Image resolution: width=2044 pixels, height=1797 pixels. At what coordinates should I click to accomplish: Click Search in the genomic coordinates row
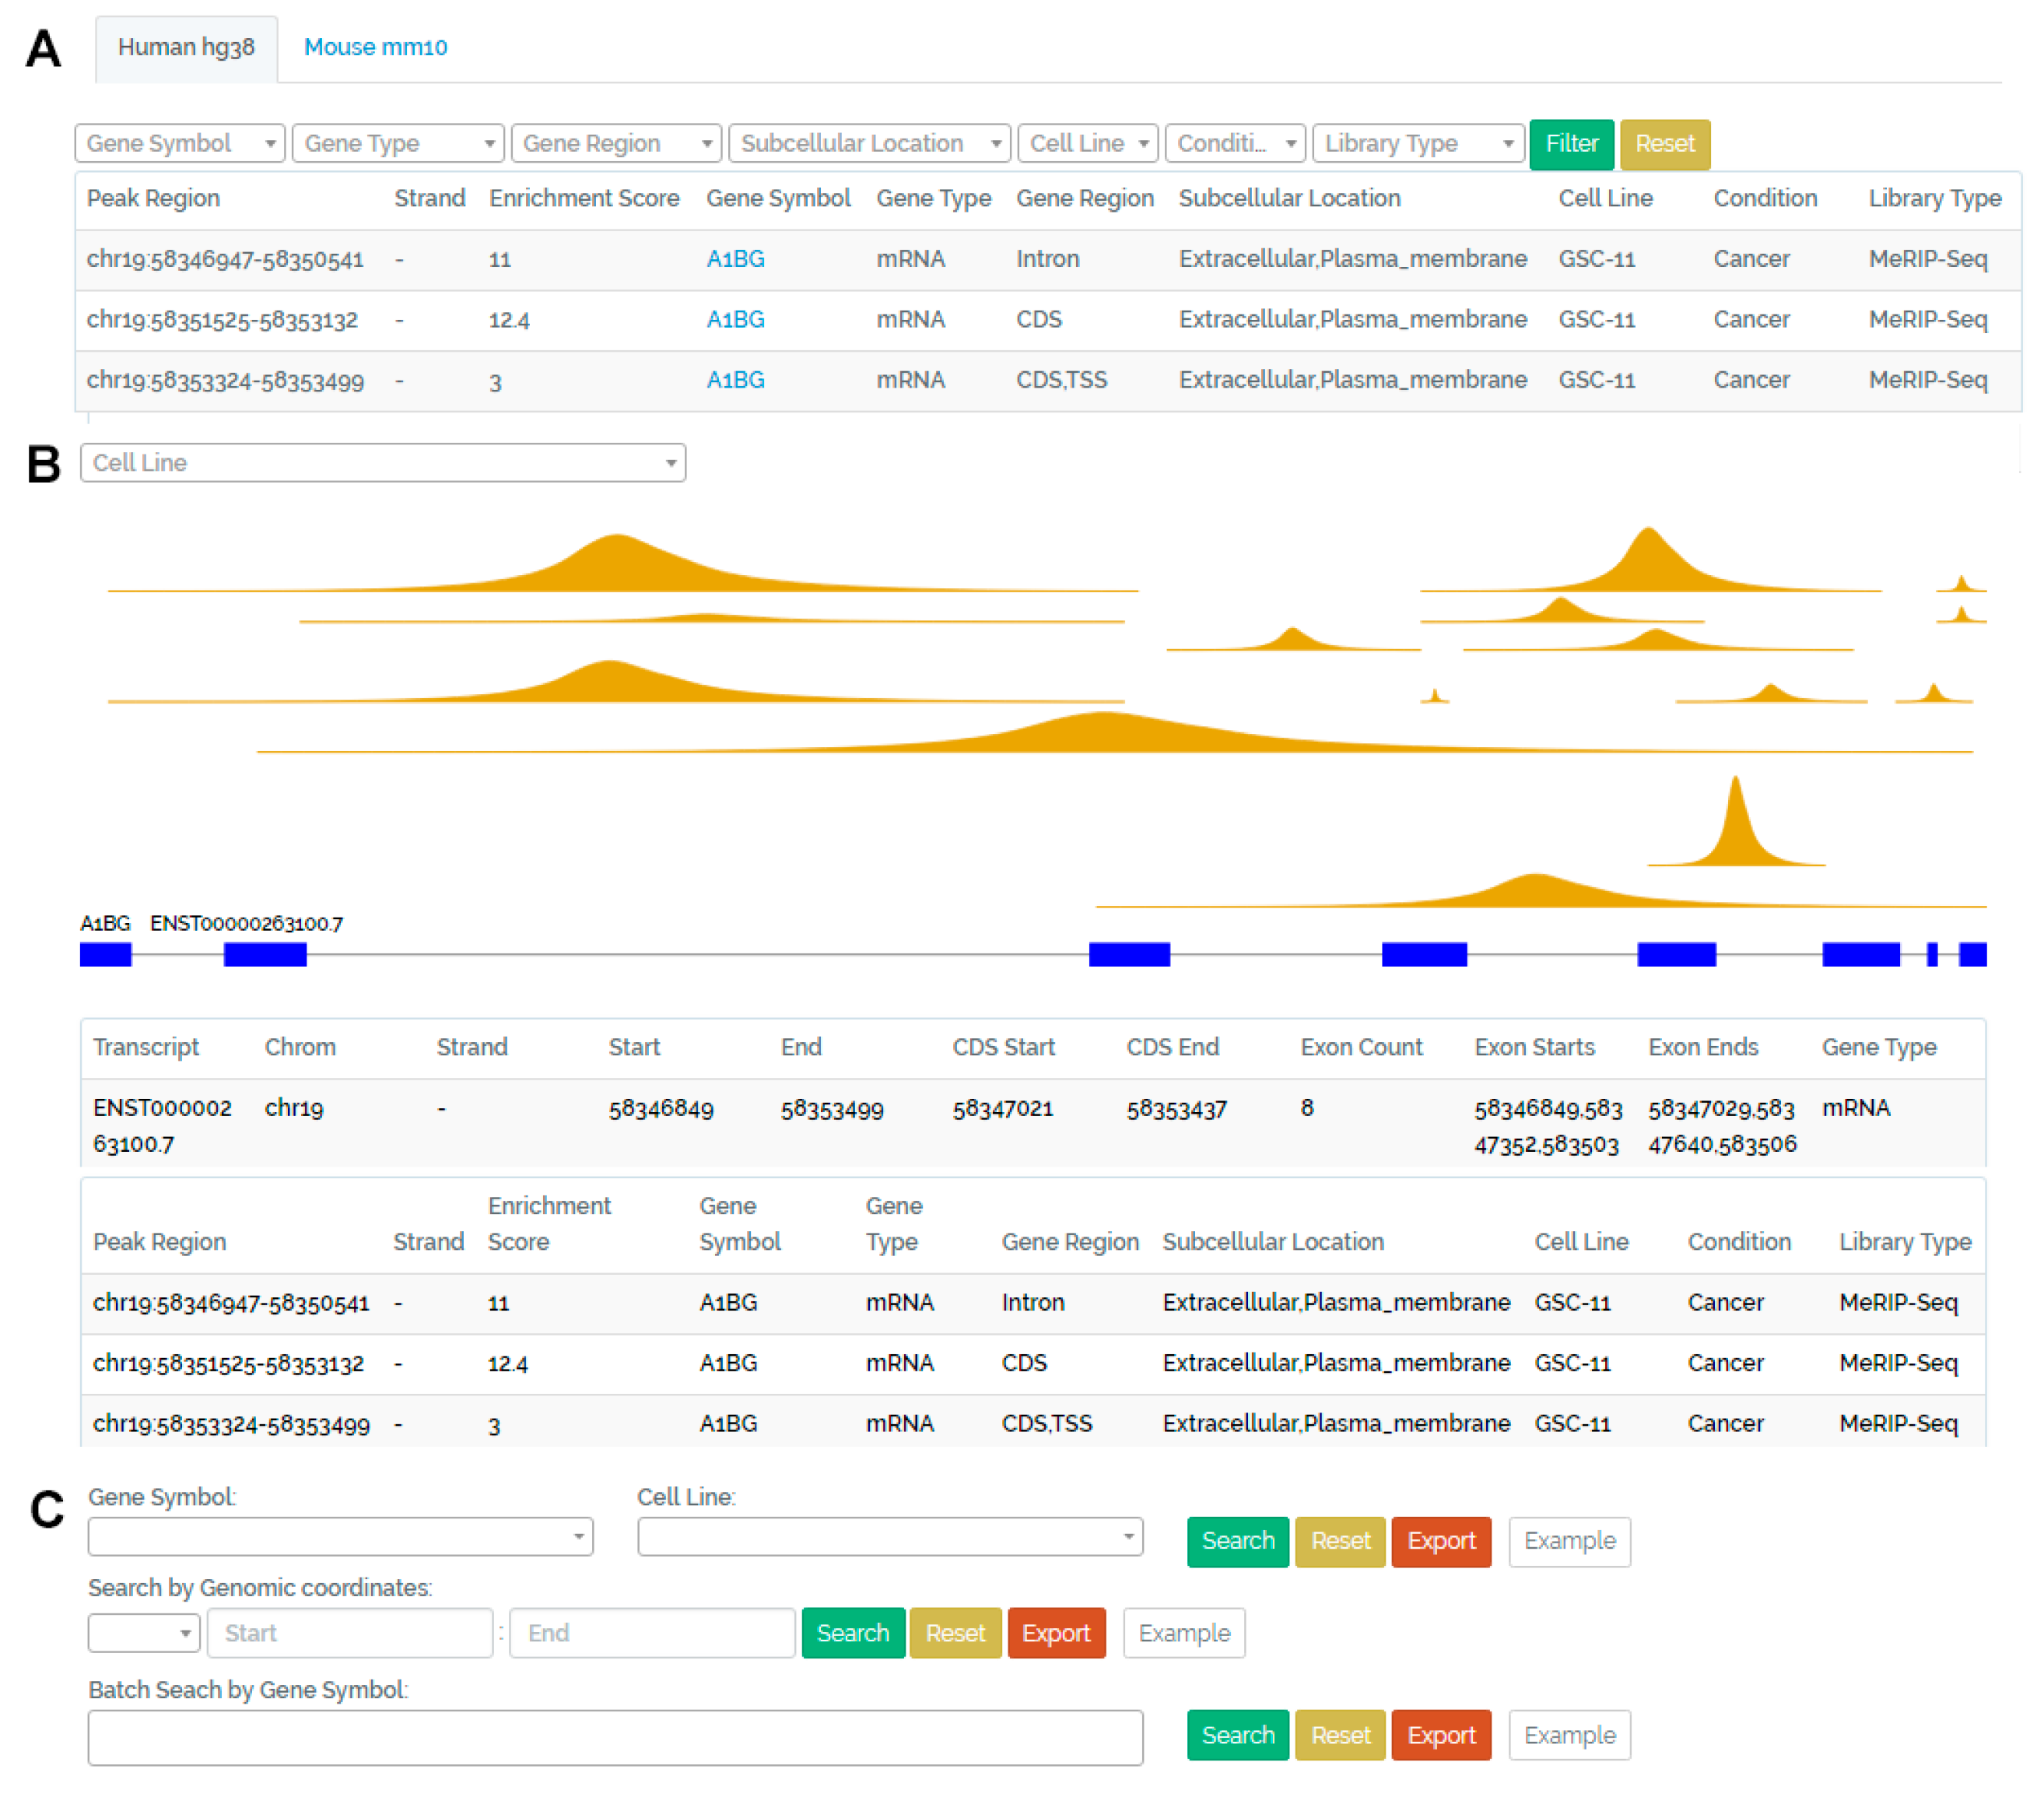click(853, 1633)
